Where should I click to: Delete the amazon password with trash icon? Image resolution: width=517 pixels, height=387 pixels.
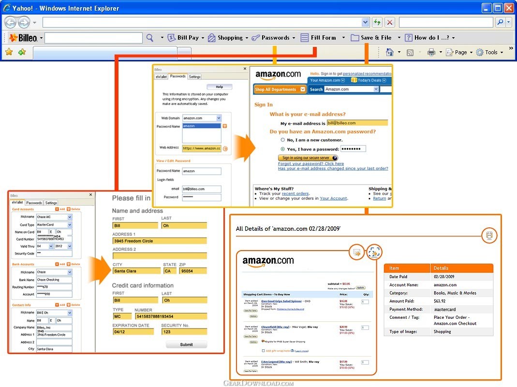coord(225,126)
